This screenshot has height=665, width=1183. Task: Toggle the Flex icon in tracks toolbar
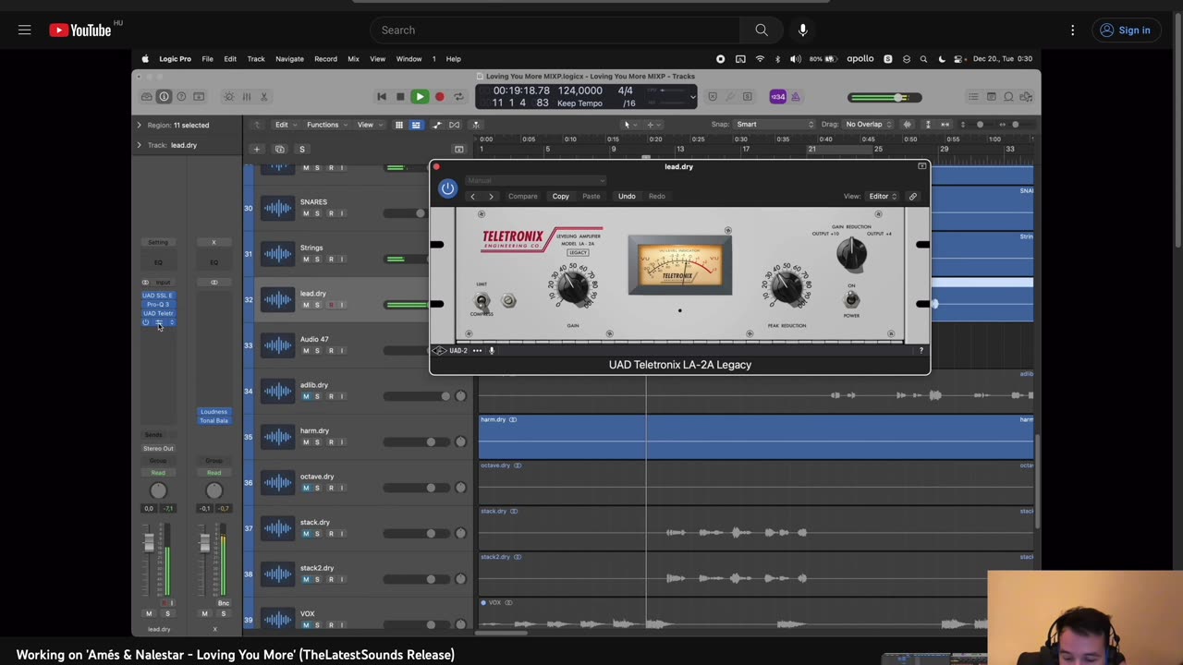[x=454, y=125]
